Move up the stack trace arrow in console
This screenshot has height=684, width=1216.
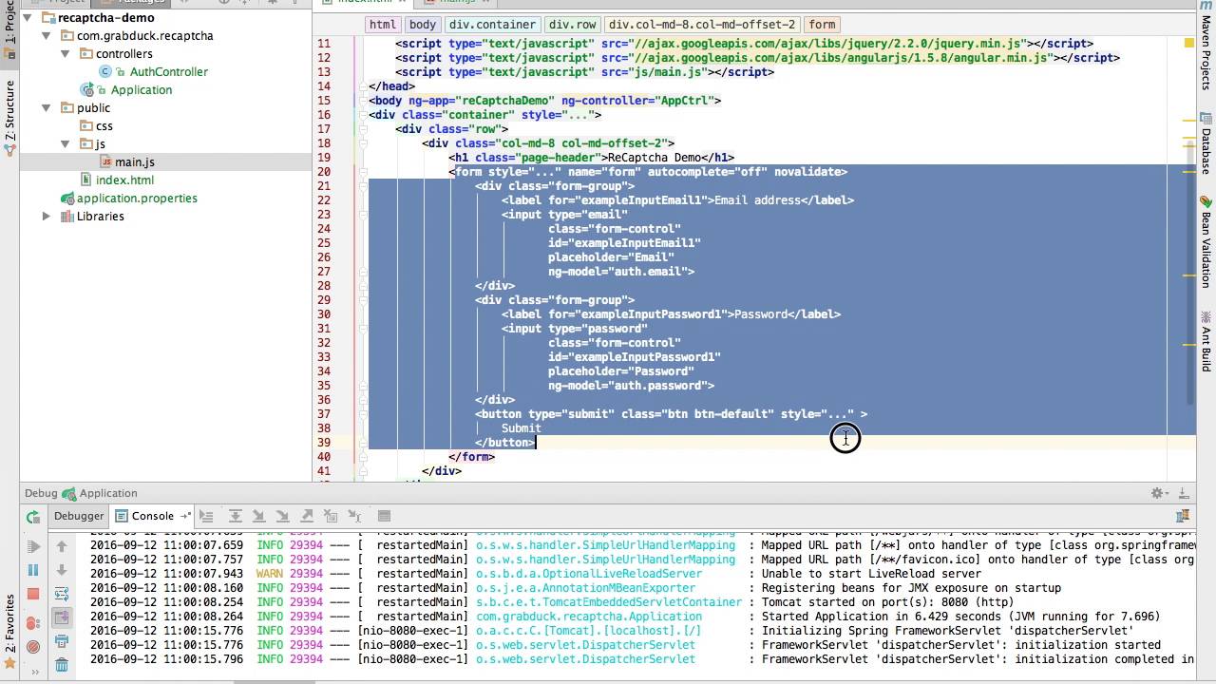point(62,546)
